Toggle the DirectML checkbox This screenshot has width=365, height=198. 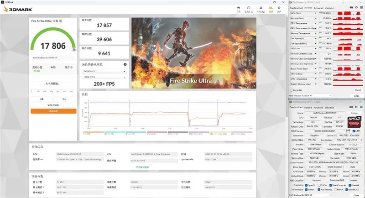click(349, 185)
